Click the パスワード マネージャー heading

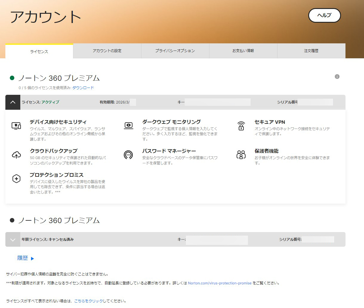tap(169, 151)
